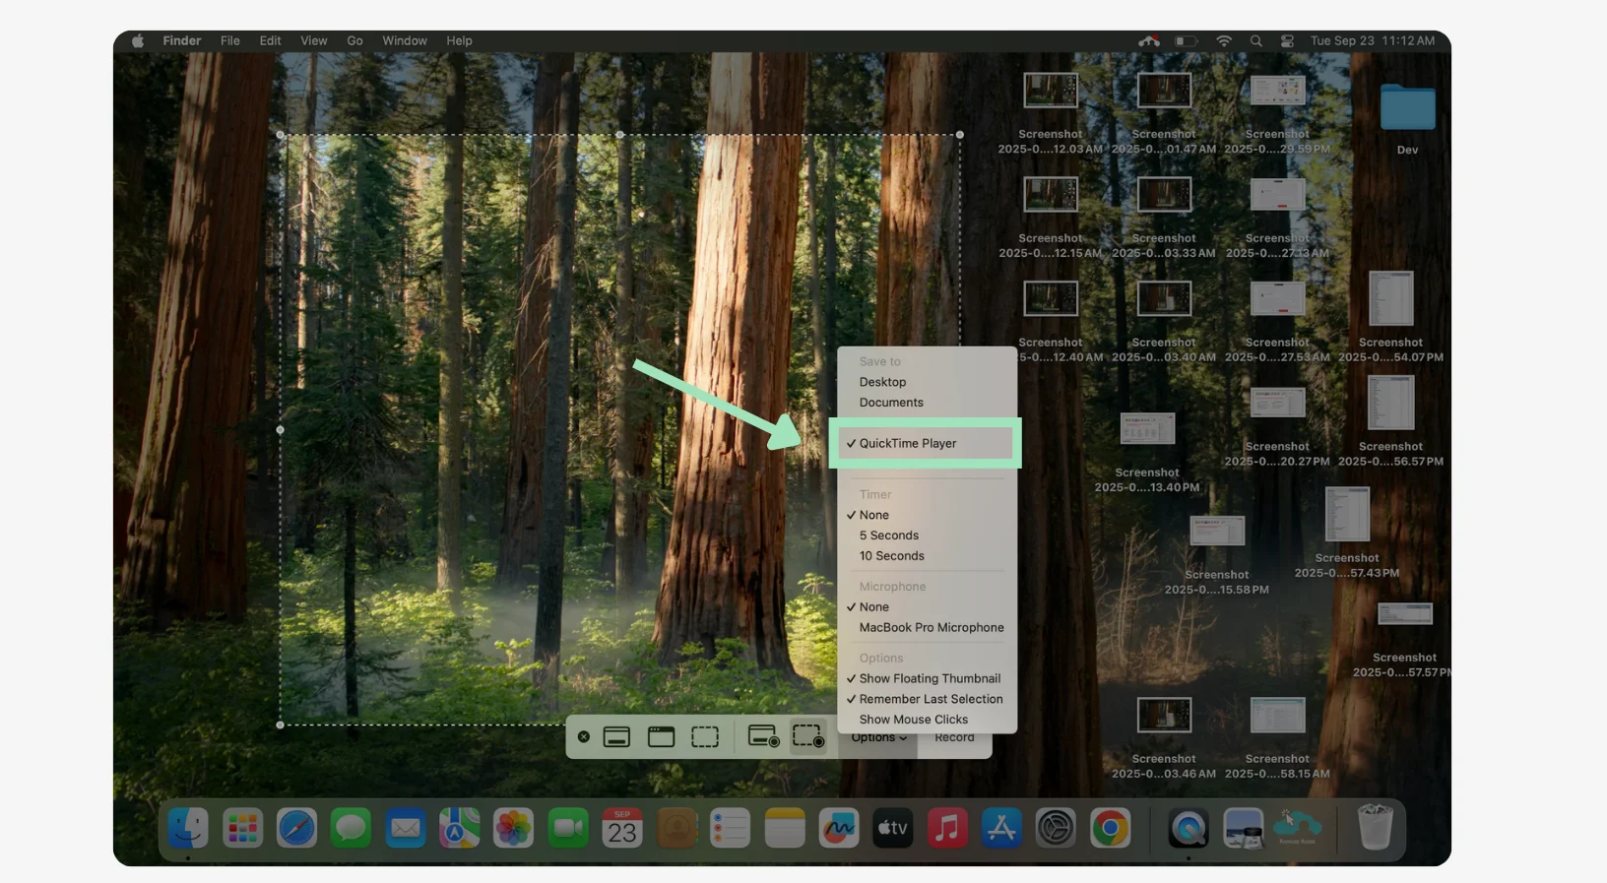Open the File menu
1607x883 pixels.
[x=230, y=41]
